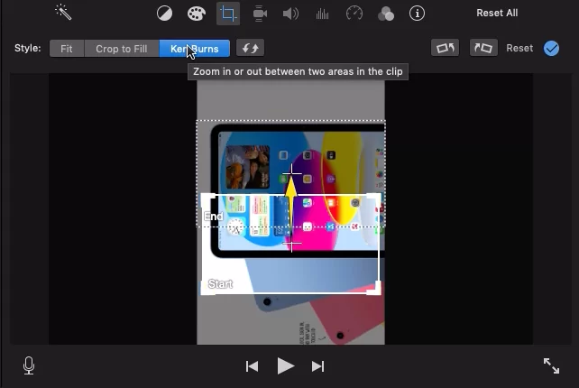Record voiceover with the microphone icon

(29, 365)
